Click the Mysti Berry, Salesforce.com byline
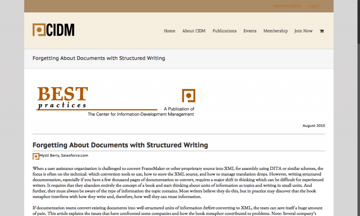This screenshot has height=216, width=360. (64, 156)
